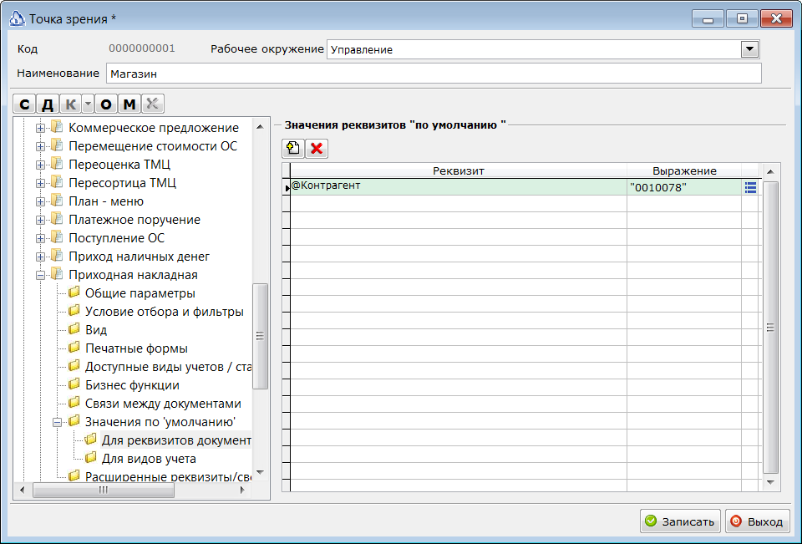Select Доступные виды учетов item

168,367
